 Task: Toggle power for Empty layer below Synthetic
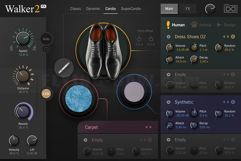tap(168, 139)
